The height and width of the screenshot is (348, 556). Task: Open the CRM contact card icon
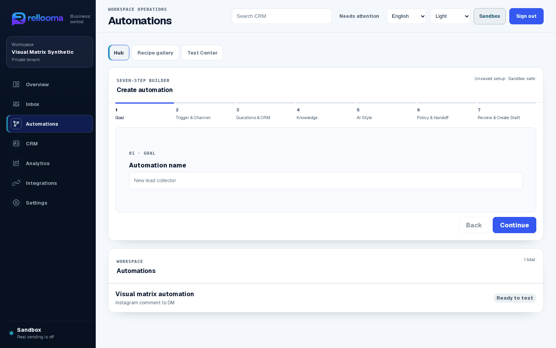pyautogui.click(x=16, y=143)
